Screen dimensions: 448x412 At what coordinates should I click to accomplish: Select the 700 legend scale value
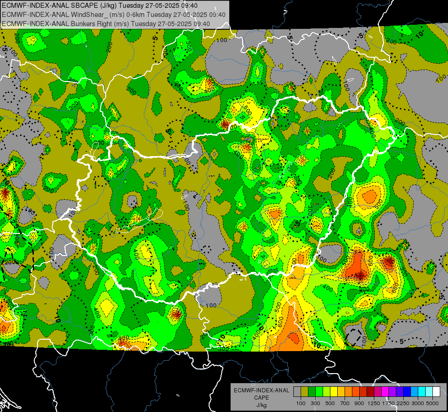click(345, 403)
